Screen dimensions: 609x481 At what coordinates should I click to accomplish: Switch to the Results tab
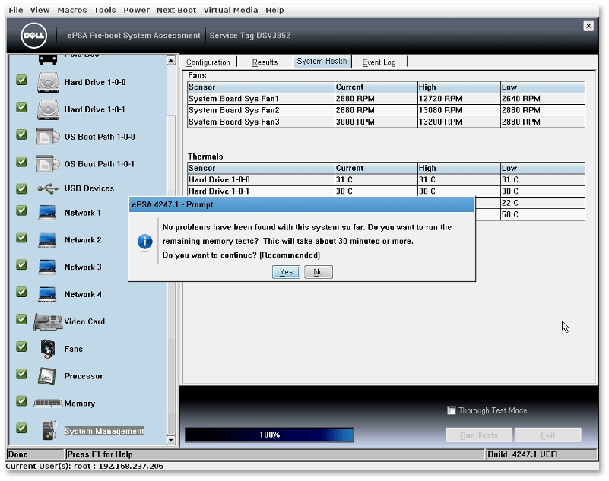point(265,62)
